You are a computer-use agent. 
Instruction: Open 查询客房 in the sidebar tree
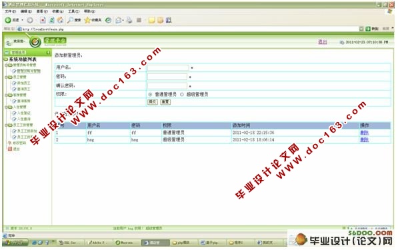(x=23, y=101)
